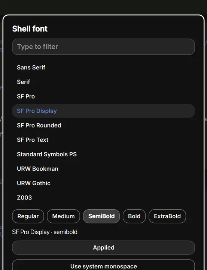The image size is (207, 270).
Task: Pick the SF Pro Rounded font
Action: [103, 125]
